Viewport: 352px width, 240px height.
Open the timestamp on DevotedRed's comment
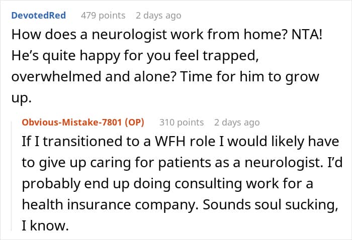tap(158, 16)
